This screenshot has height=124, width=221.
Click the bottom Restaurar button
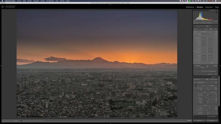click(212, 121)
